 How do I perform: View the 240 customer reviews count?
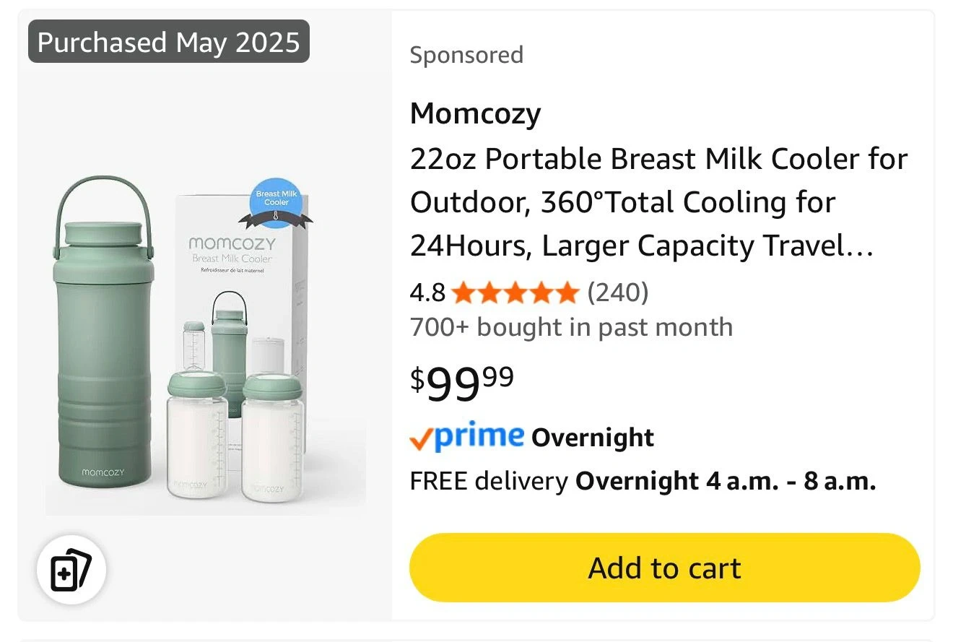tap(618, 292)
